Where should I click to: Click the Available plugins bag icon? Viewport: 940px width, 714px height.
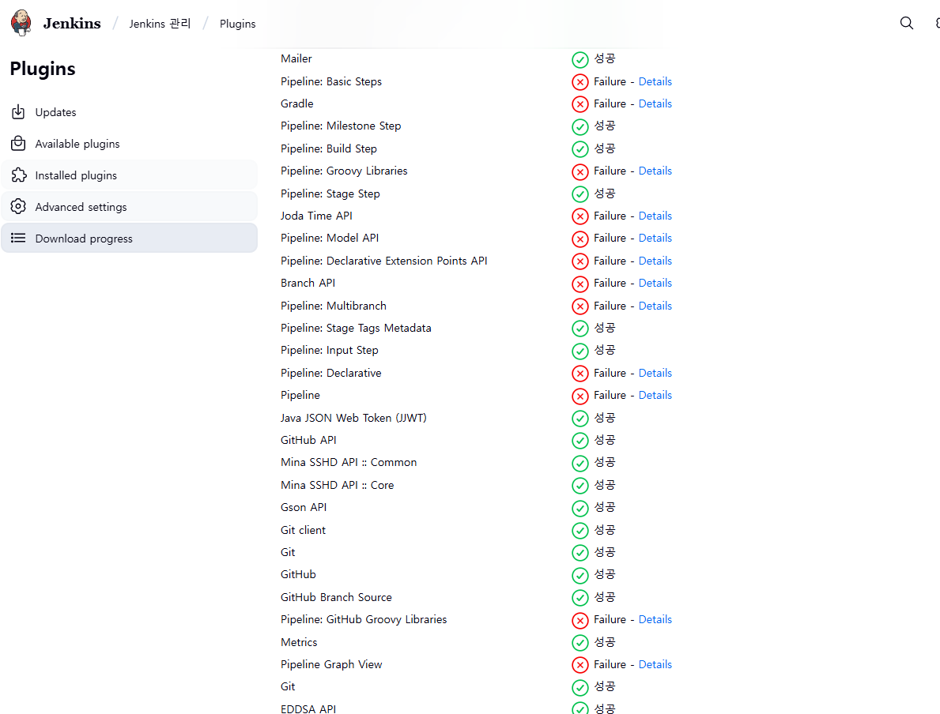click(19, 144)
